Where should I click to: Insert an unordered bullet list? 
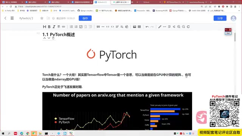[71, 27]
